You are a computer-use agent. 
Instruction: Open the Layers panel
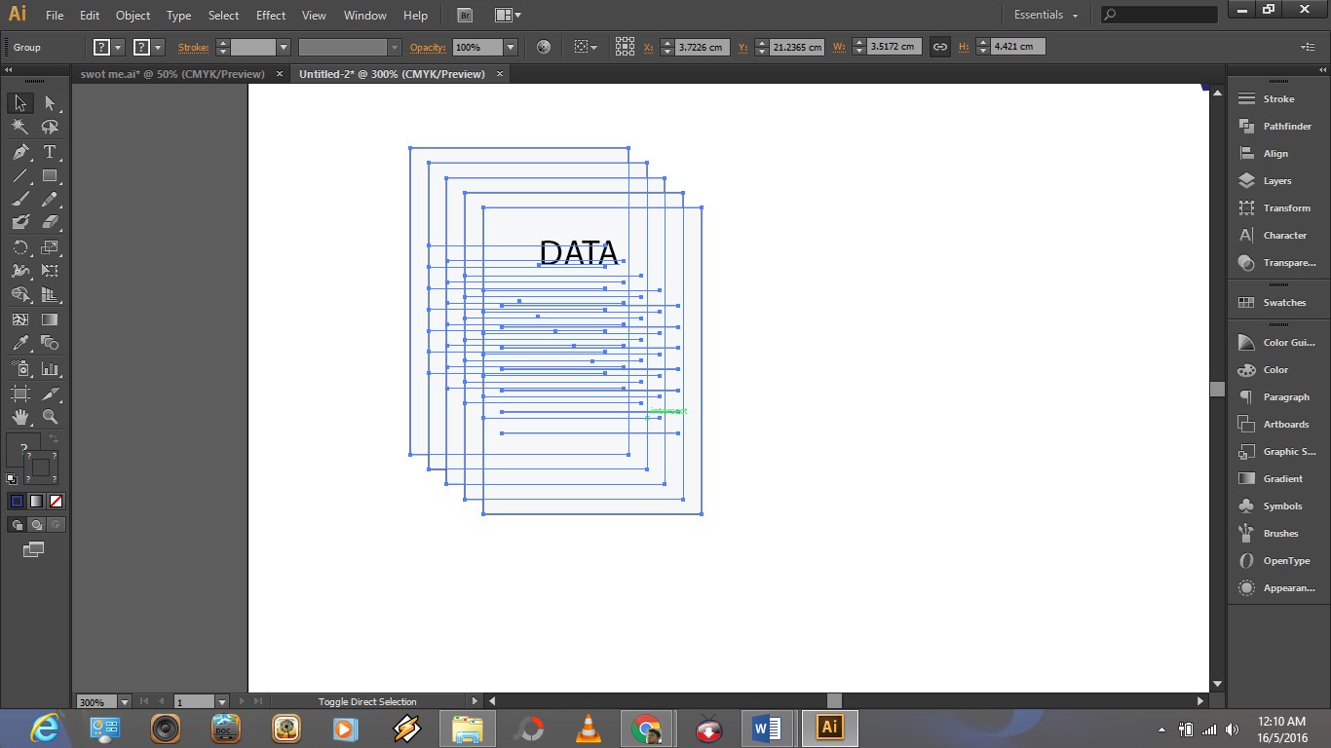pyautogui.click(x=1277, y=180)
